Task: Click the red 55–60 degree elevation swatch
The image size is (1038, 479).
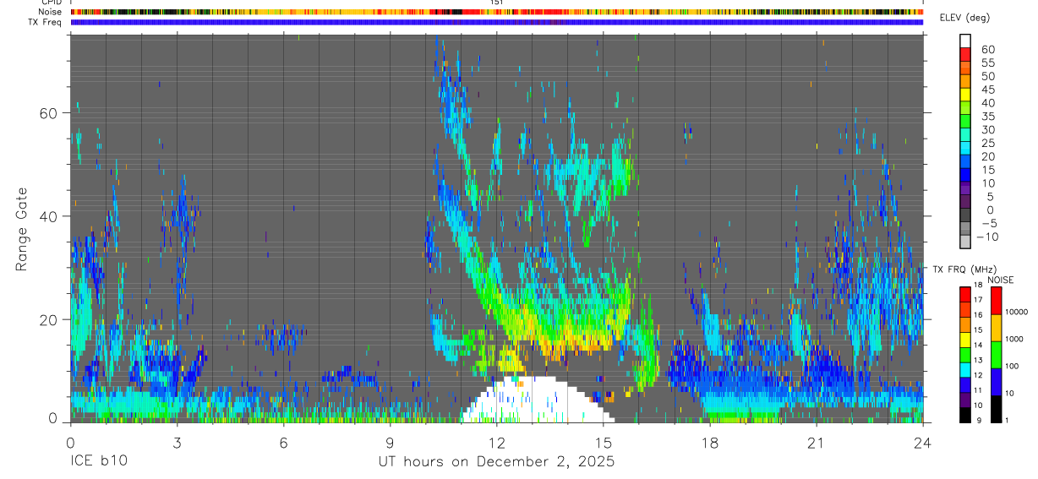Action: pos(965,56)
